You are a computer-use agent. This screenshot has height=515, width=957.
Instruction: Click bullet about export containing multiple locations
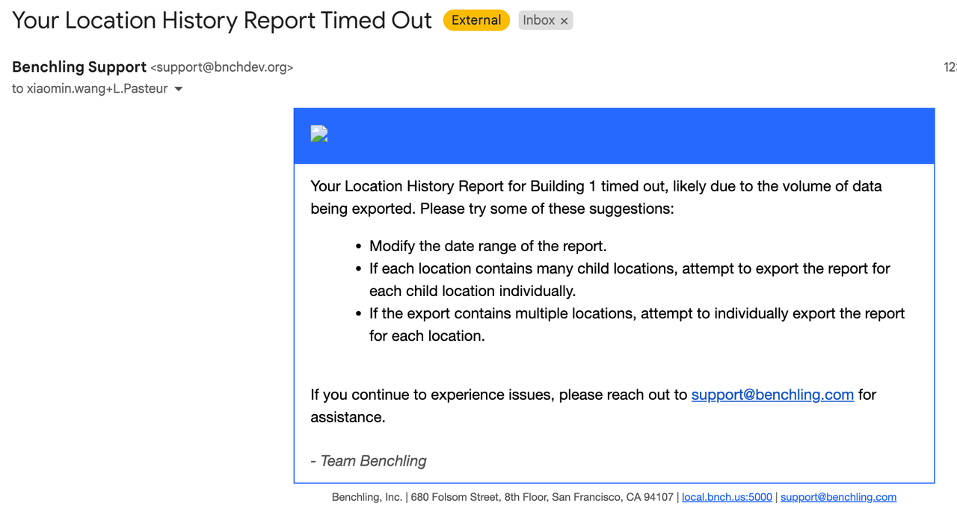[637, 324]
